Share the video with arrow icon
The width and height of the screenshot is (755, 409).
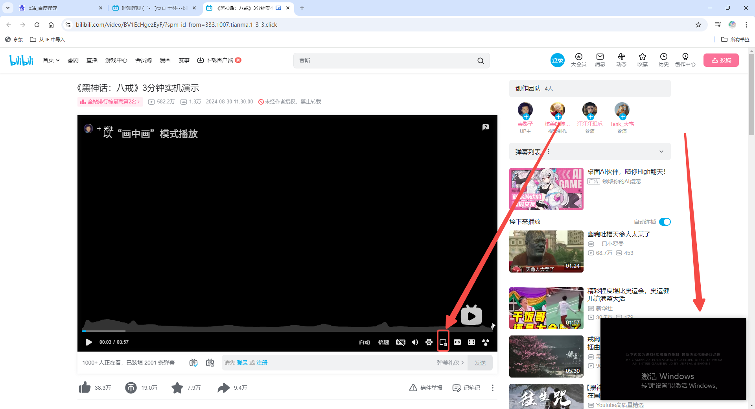point(223,388)
